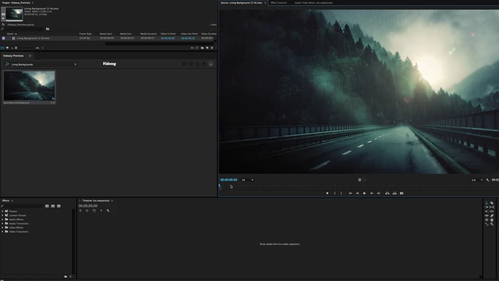Expand the Video Effects folder
Screen dimensions: 499x281
[3, 227]
